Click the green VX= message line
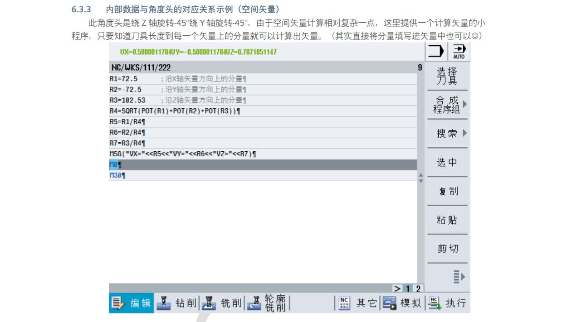The image size is (562, 322). click(198, 52)
